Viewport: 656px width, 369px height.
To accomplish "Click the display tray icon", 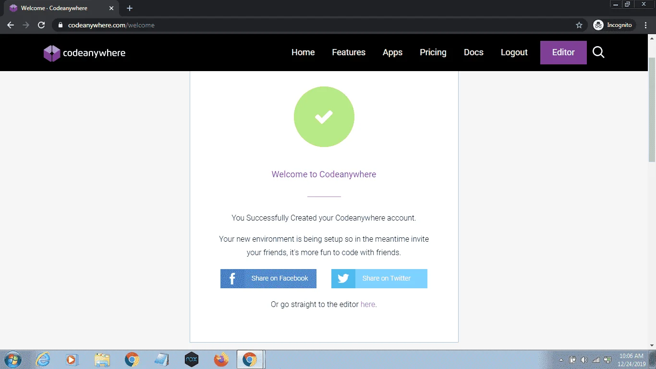I will point(607,360).
